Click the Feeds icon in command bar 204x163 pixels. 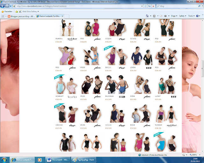(154, 16)
